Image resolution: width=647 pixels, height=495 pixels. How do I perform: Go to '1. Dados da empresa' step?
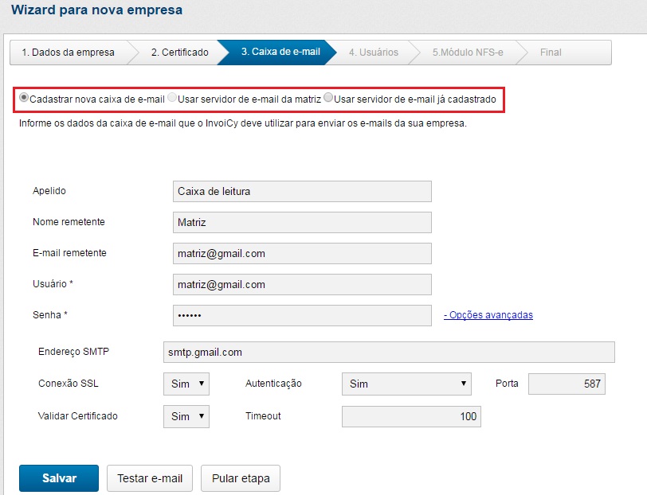coord(68,53)
